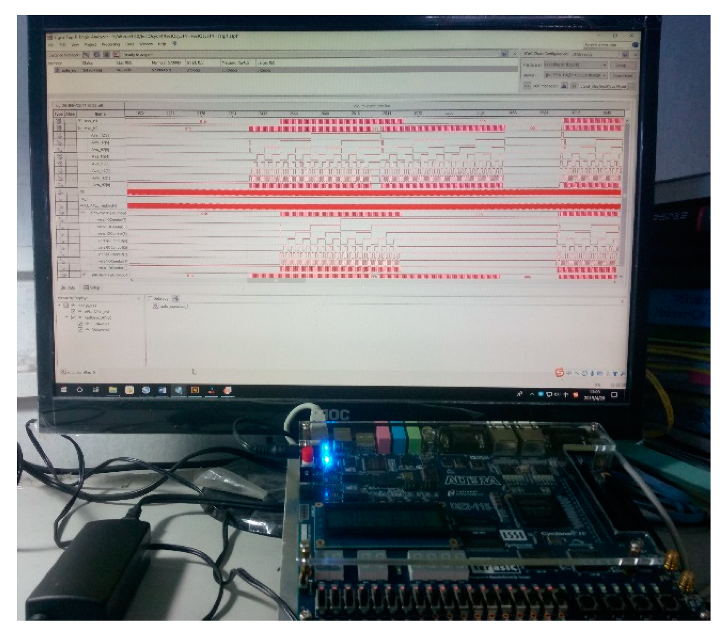725x637 pixels.
Task: Switch to the Setup tab
Action: tap(92, 288)
